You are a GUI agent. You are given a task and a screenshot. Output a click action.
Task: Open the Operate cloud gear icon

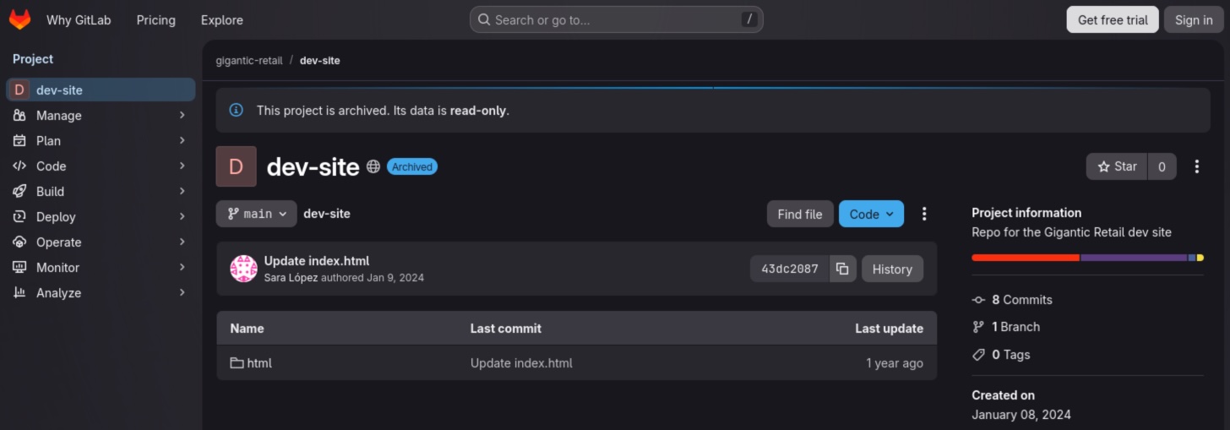pos(19,242)
